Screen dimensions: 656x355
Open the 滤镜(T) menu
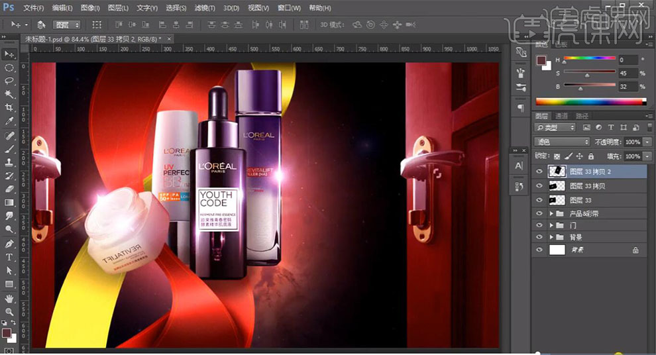pos(205,8)
